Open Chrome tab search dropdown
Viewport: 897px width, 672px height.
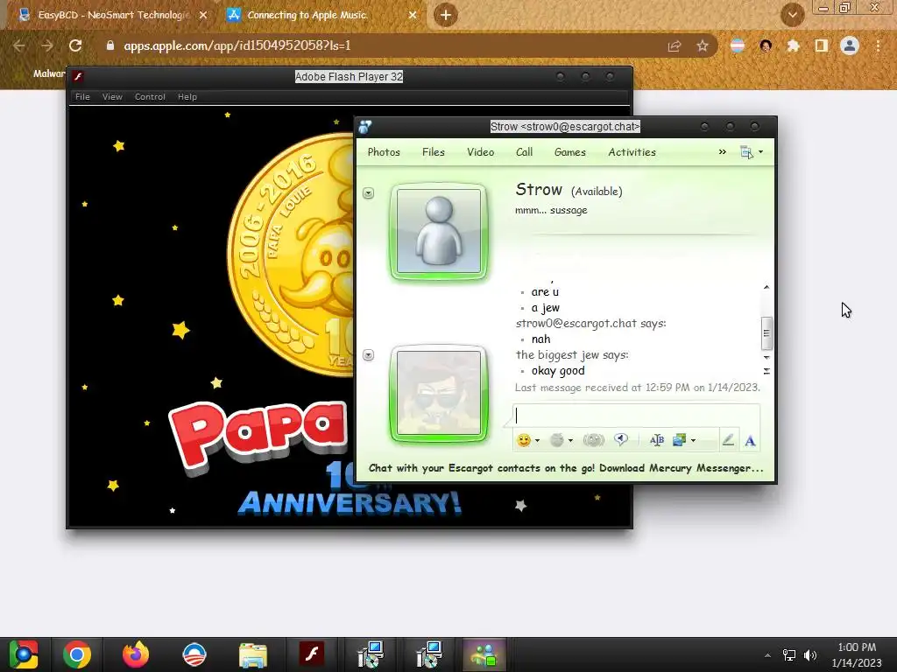(x=792, y=15)
